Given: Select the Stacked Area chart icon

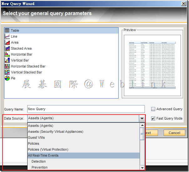Looking at the screenshot, I should click(x=8, y=48).
